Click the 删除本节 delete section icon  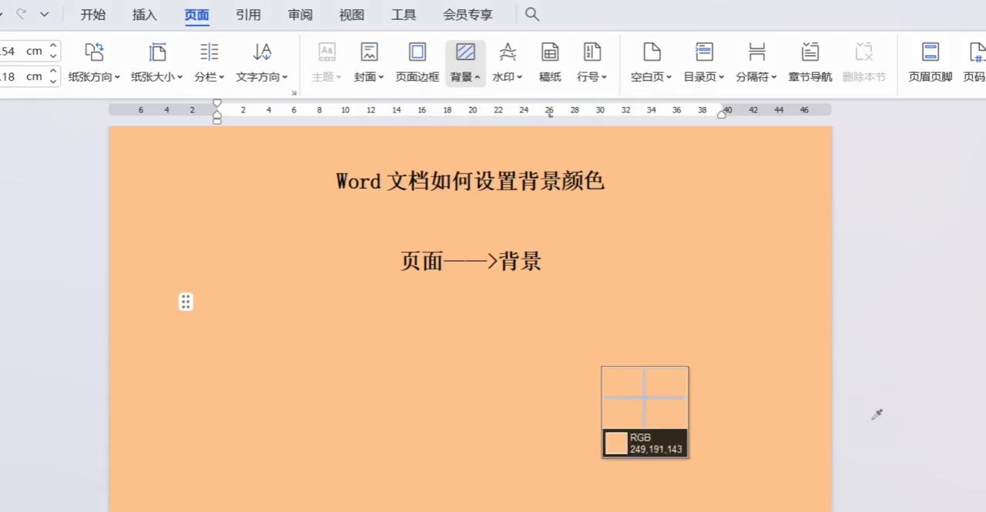[864, 52]
